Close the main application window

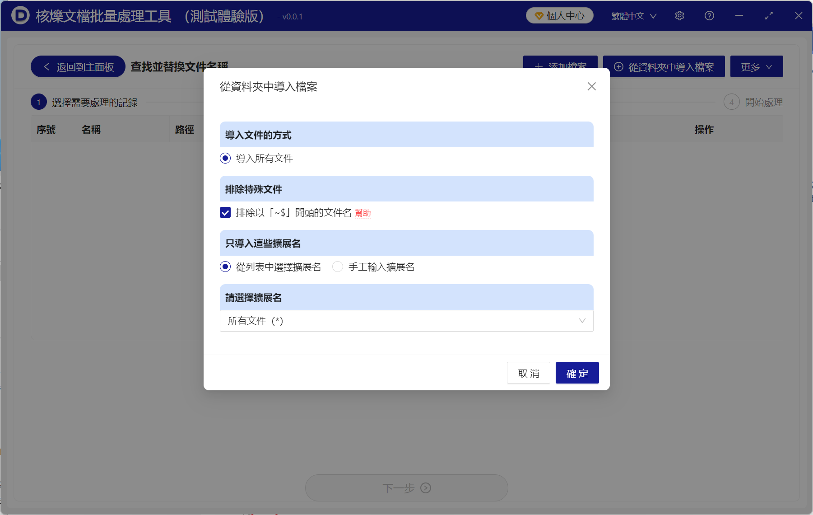[x=799, y=16]
